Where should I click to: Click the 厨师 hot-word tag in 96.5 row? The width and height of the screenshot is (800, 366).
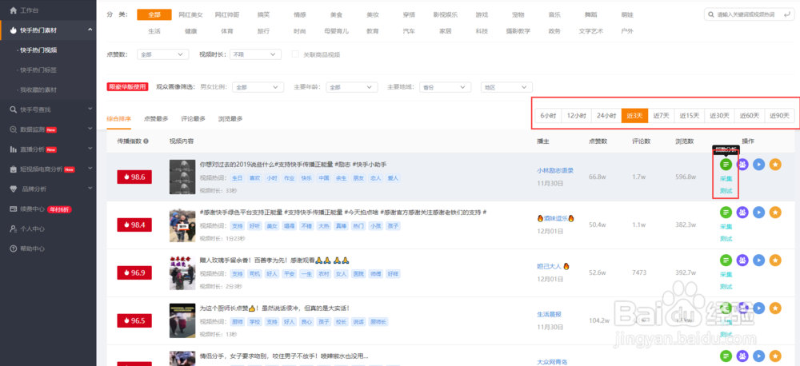point(238,322)
